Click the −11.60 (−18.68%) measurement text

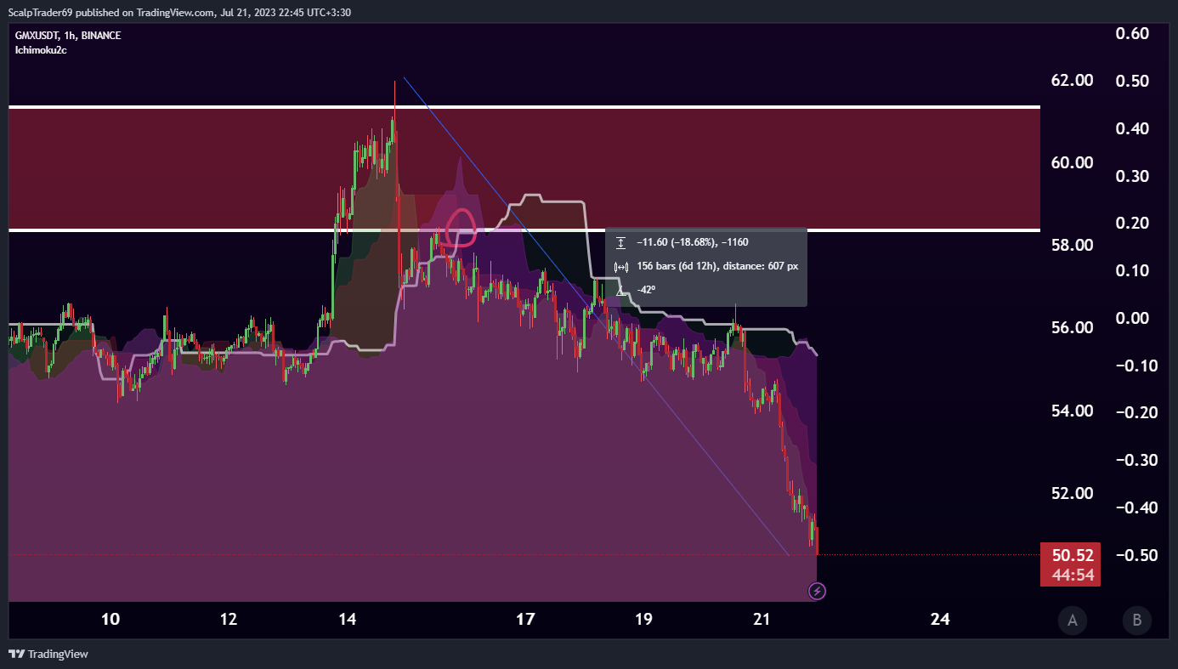point(693,243)
